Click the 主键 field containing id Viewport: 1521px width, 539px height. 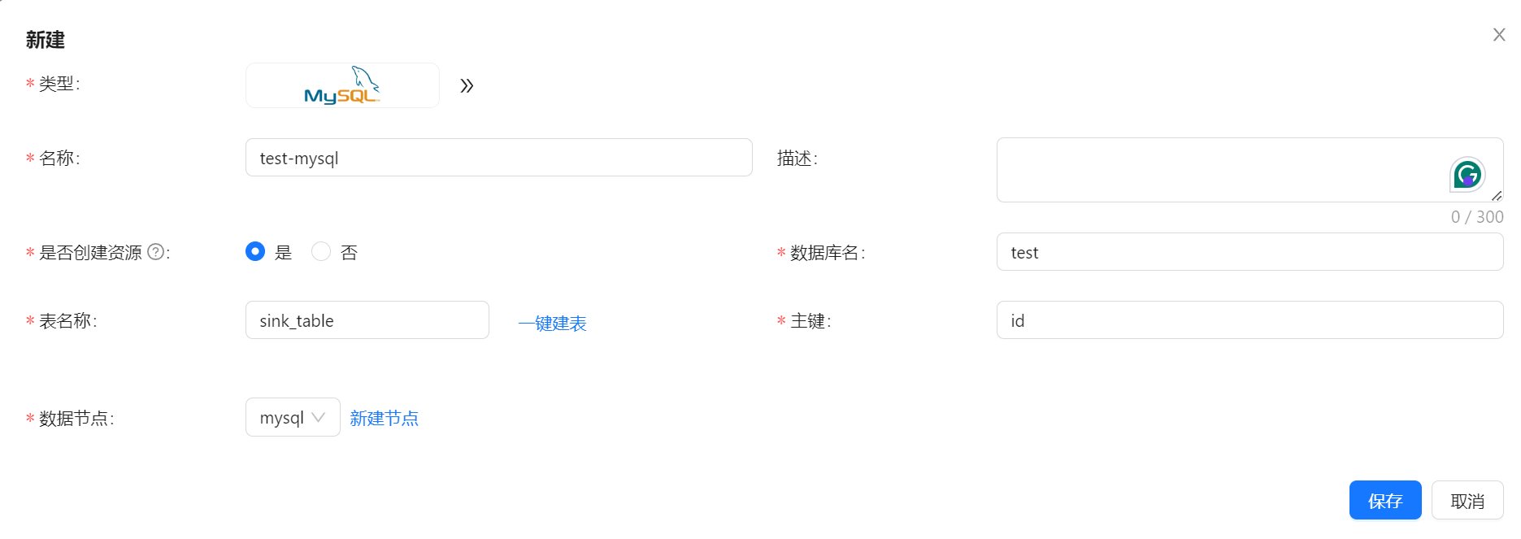[1249, 320]
